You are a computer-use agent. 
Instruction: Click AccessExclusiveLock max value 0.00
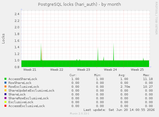[149, 106]
